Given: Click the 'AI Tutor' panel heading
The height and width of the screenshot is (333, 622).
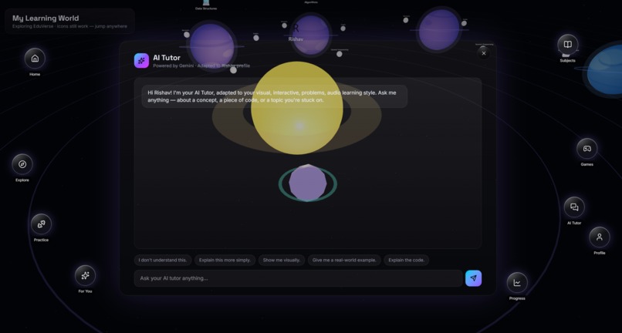Looking at the screenshot, I should [x=167, y=58].
